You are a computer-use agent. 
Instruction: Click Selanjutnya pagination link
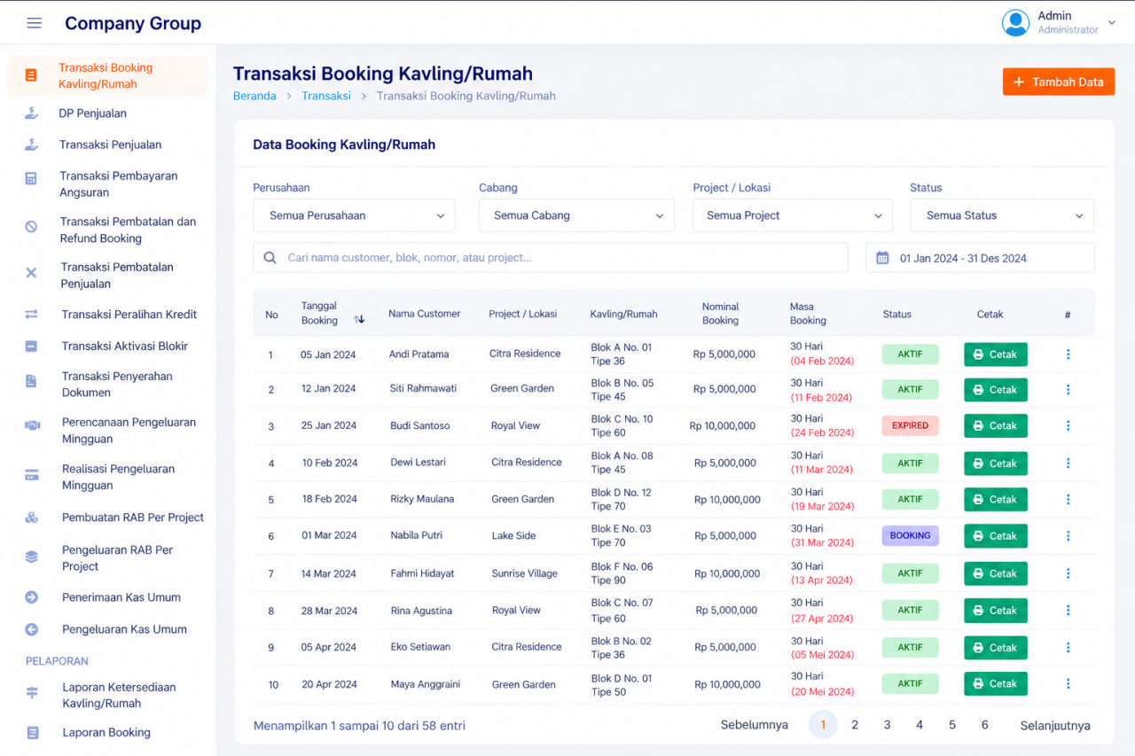1055,725
